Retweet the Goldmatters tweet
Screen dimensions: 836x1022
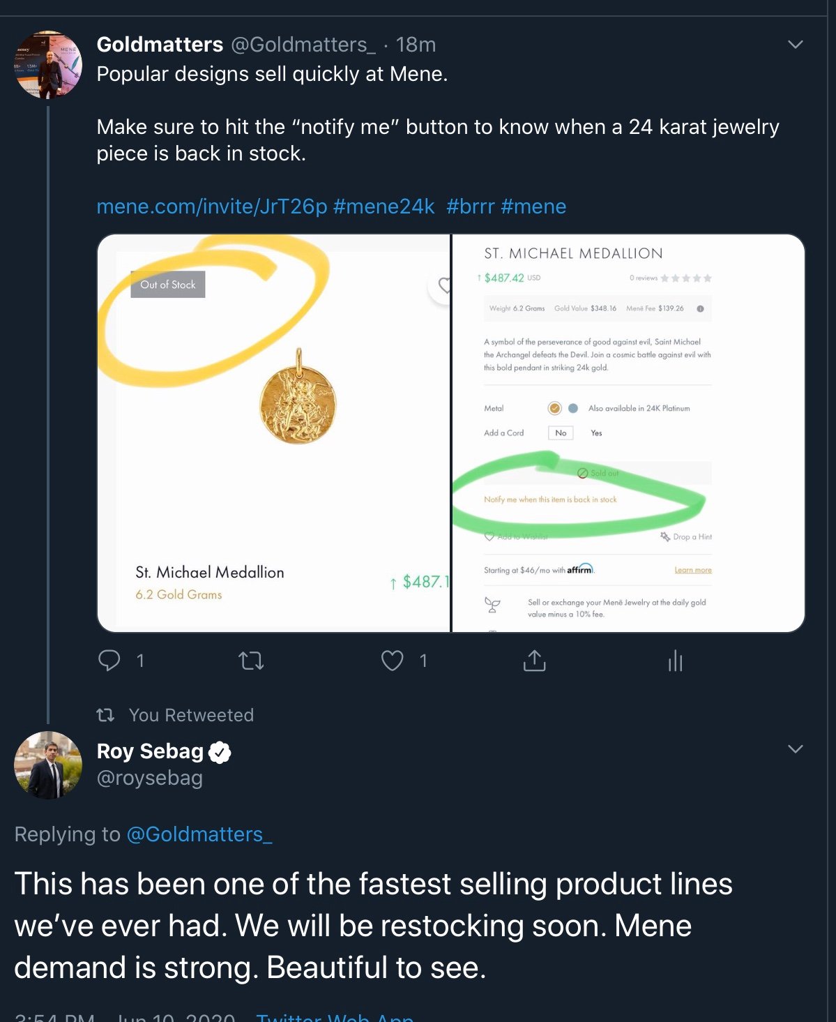click(251, 660)
